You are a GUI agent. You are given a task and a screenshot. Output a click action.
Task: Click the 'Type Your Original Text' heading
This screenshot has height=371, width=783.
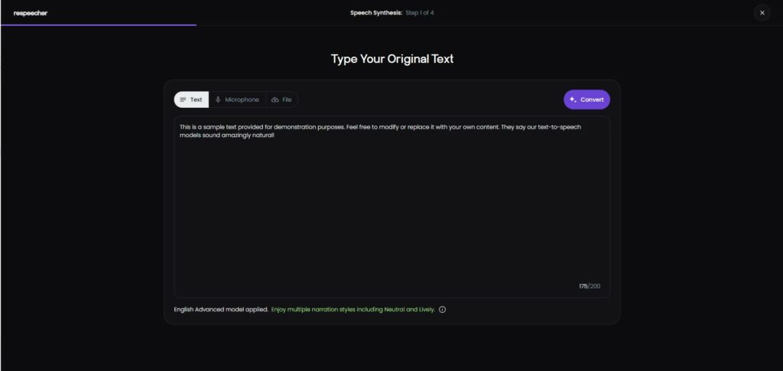[x=392, y=59]
